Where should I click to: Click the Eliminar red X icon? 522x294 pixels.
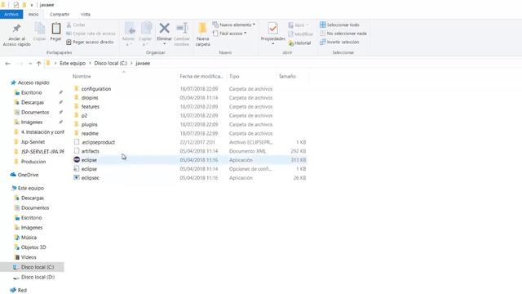click(165, 29)
